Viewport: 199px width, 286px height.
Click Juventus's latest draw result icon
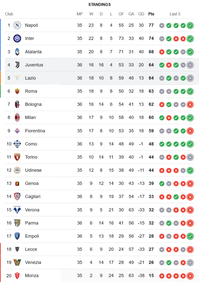pyautogui.click(x=190, y=65)
